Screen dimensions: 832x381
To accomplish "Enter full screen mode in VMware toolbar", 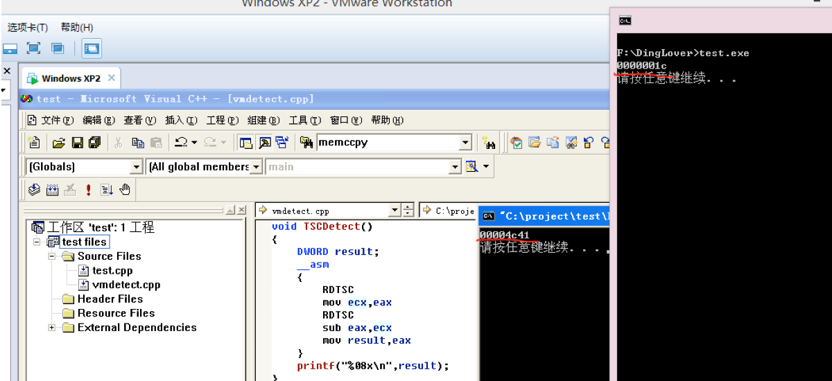I will [33, 48].
